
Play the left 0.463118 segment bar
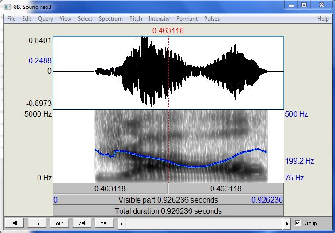(x=110, y=188)
